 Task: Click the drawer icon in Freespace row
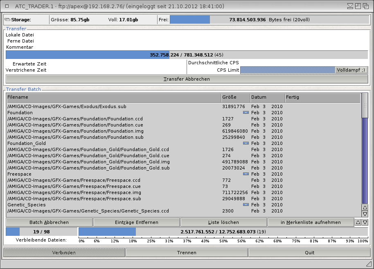click(x=246, y=174)
